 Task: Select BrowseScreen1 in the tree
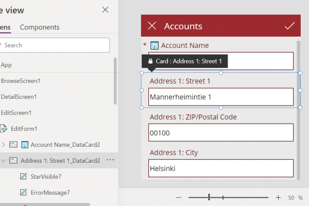tap(21, 81)
